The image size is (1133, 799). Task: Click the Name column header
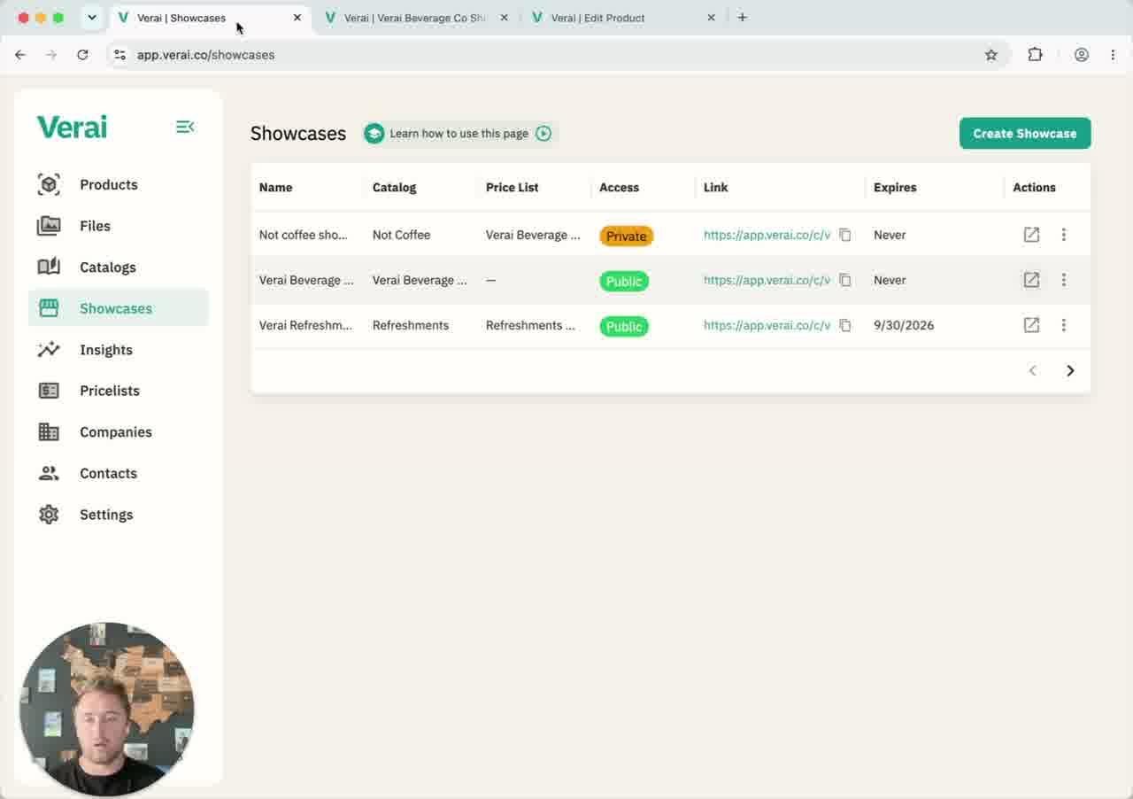click(x=275, y=187)
